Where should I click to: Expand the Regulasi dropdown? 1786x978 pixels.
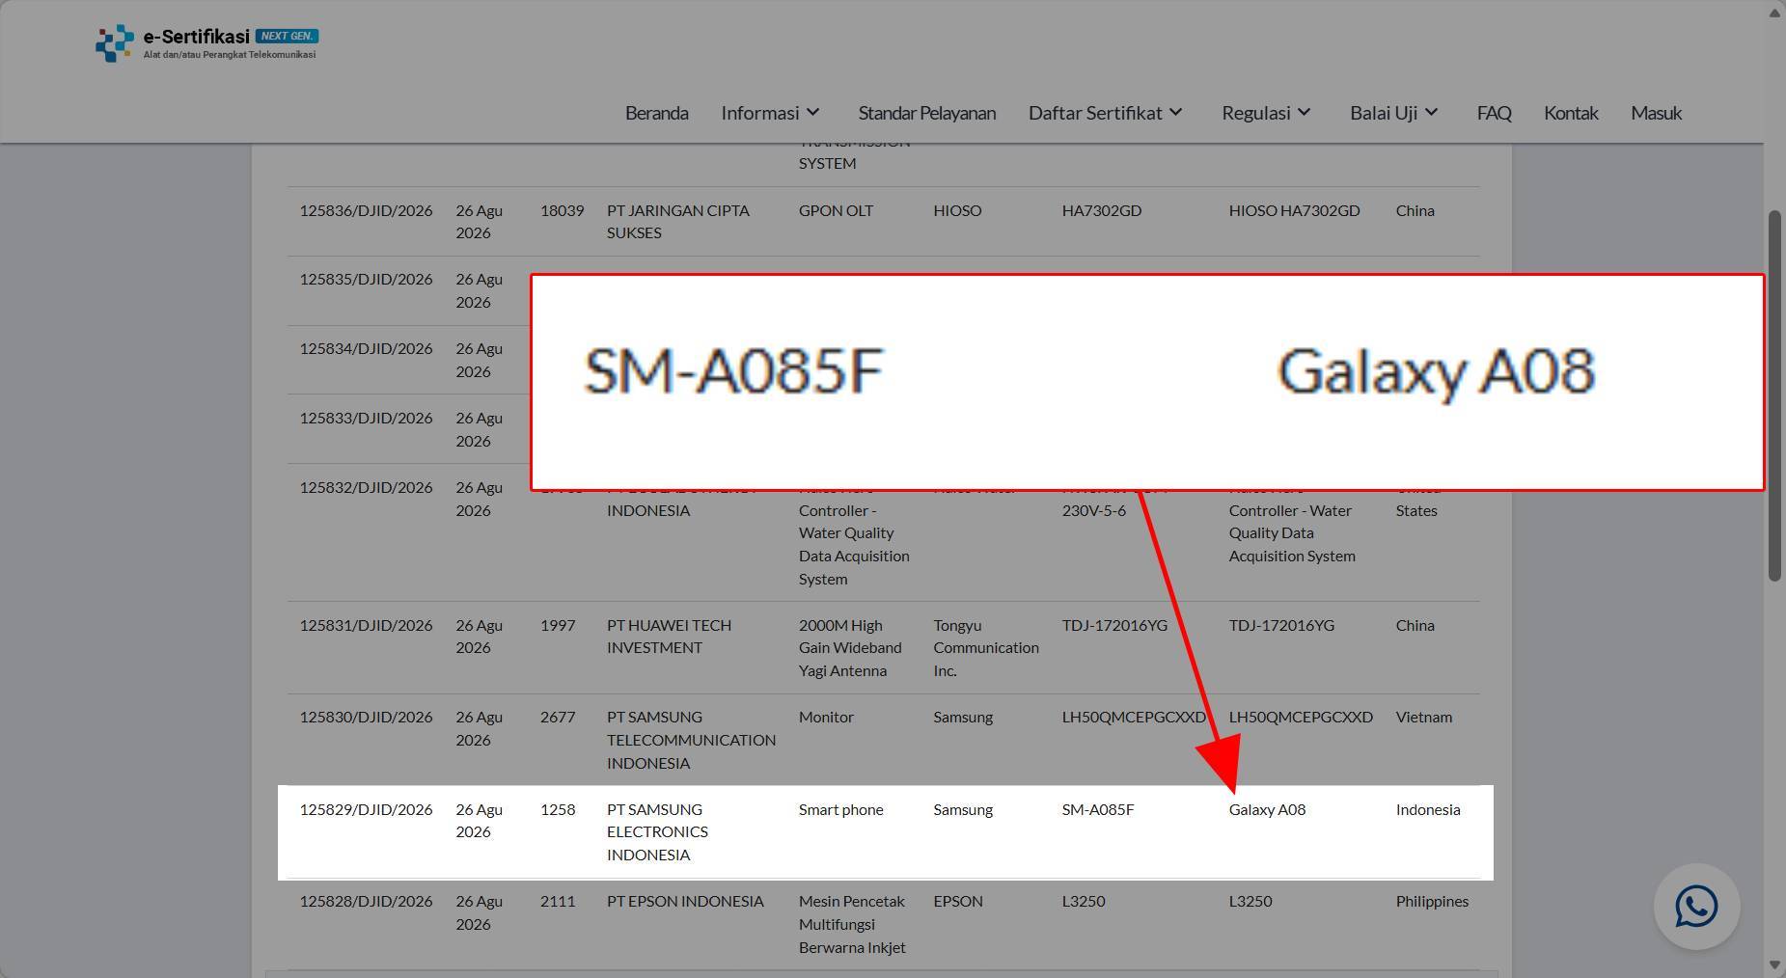1266,113
